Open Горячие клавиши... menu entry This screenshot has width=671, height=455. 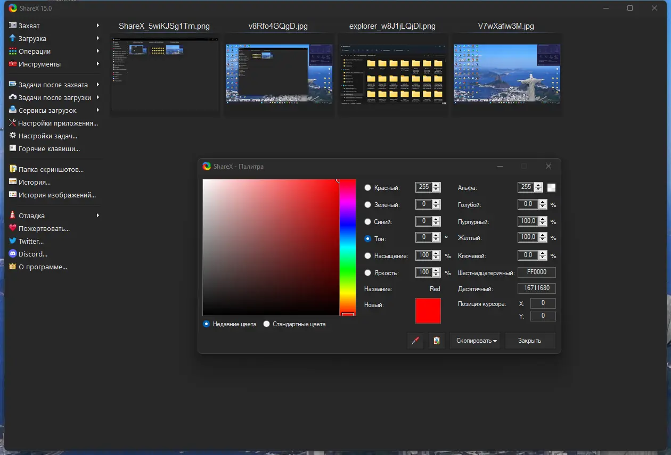tap(54, 148)
